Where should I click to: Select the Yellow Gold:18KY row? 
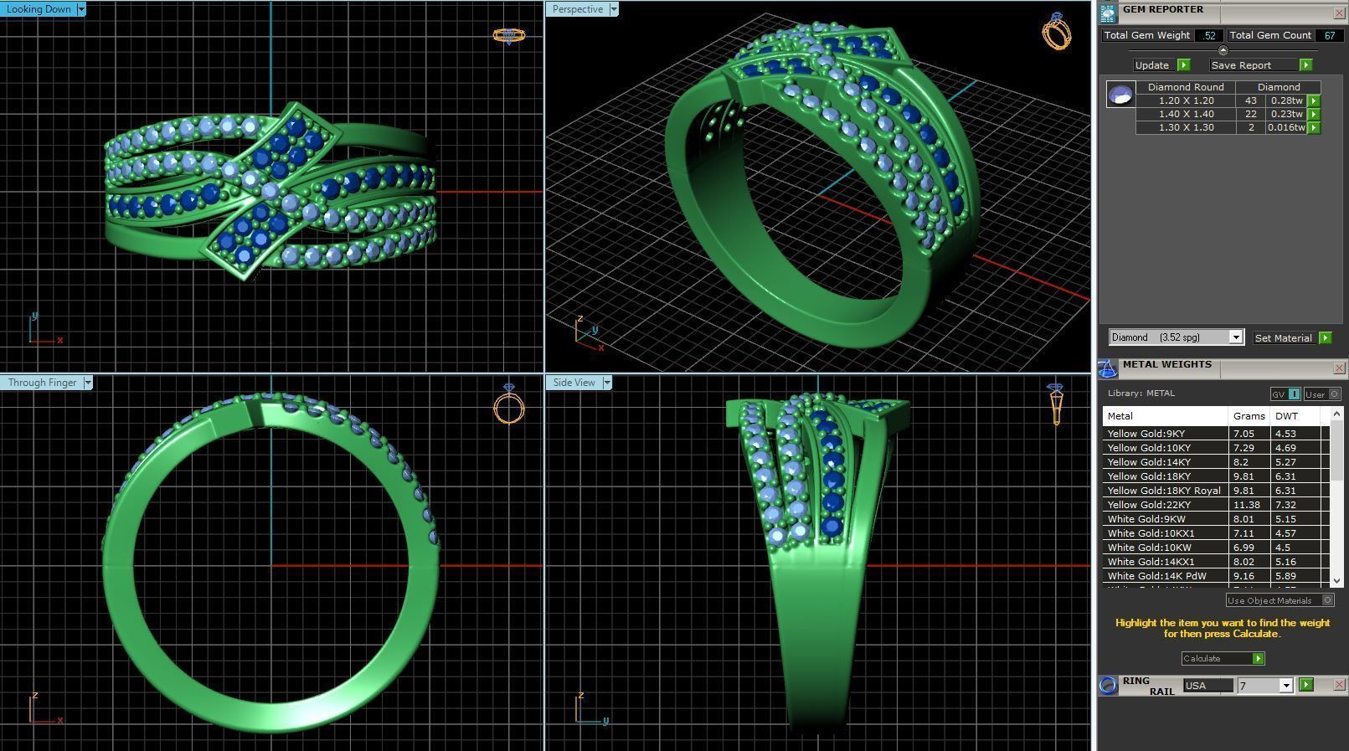click(1216, 476)
